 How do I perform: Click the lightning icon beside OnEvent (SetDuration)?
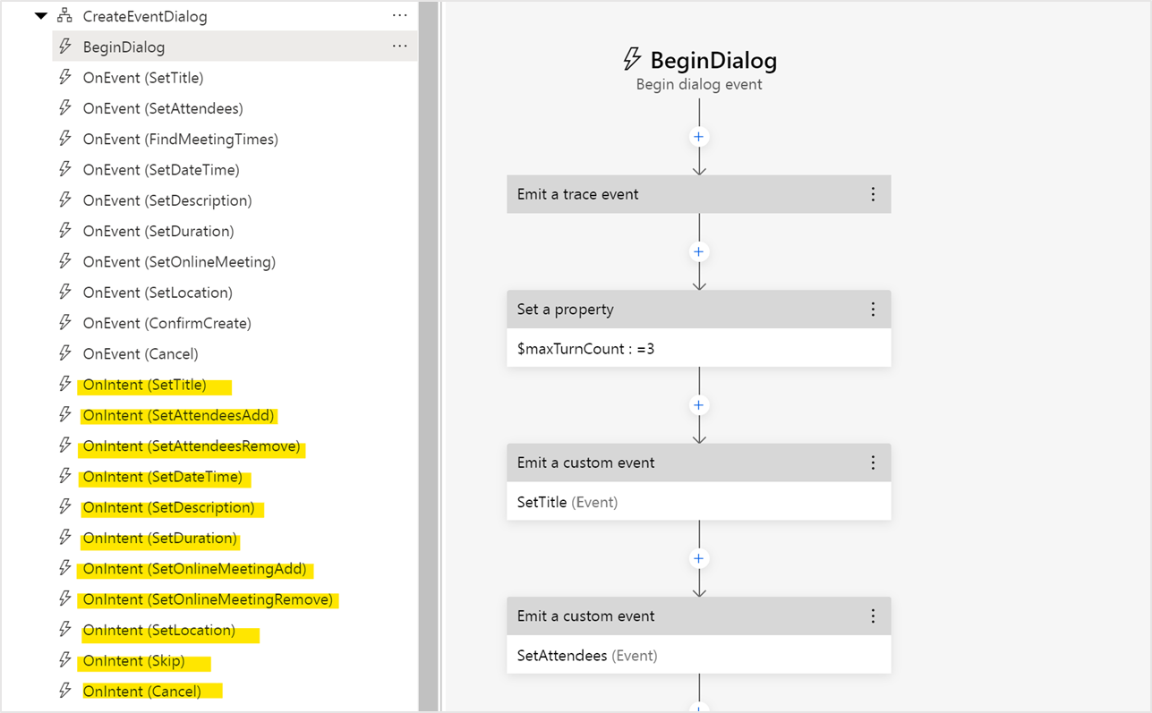click(x=64, y=231)
